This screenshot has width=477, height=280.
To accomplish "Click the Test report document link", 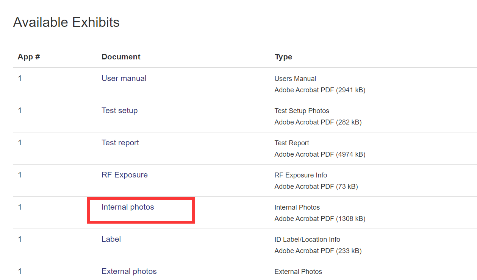I will (120, 143).
